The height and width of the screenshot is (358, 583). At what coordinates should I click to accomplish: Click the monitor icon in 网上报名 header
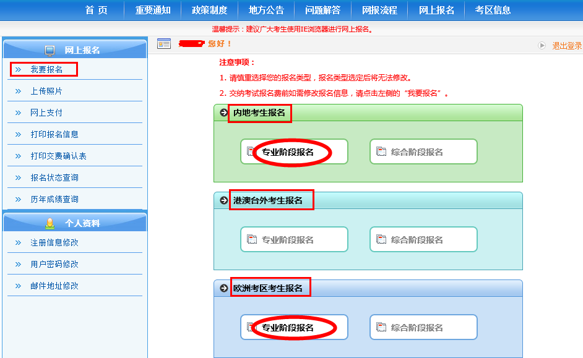(x=51, y=50)
